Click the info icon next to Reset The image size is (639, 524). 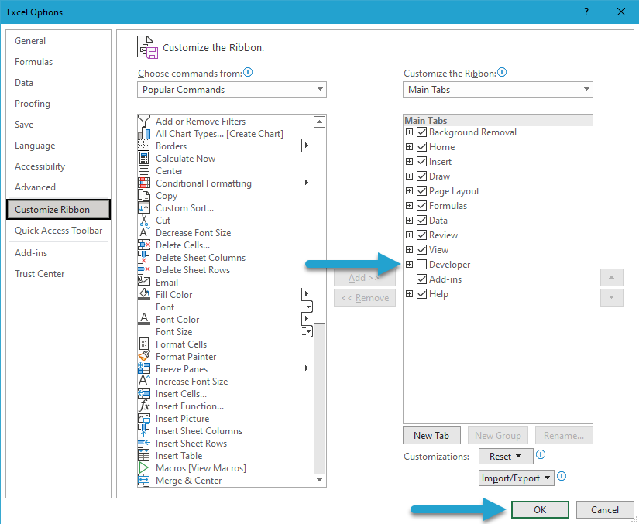pos(541,454)
